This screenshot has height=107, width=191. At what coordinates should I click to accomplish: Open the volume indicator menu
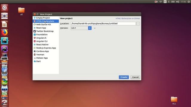point(178,2)
